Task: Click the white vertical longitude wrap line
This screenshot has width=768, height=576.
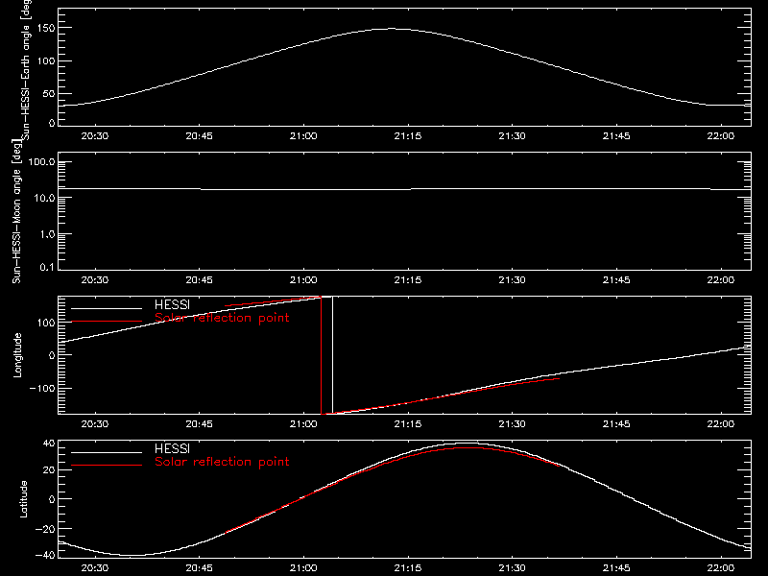Action: (x=332, y=355)
